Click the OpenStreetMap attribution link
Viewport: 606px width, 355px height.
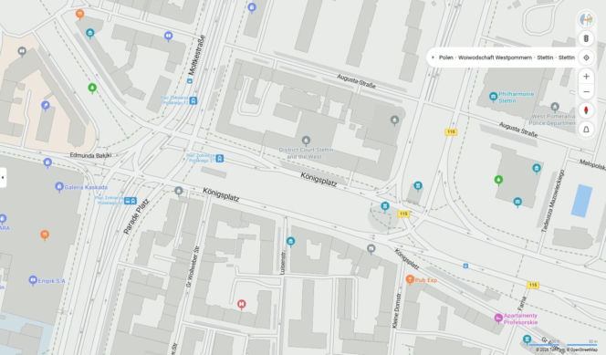click(x=583, y=350)
